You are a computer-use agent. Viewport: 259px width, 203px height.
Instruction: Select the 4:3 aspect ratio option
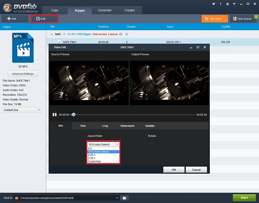tap(103, 149)
